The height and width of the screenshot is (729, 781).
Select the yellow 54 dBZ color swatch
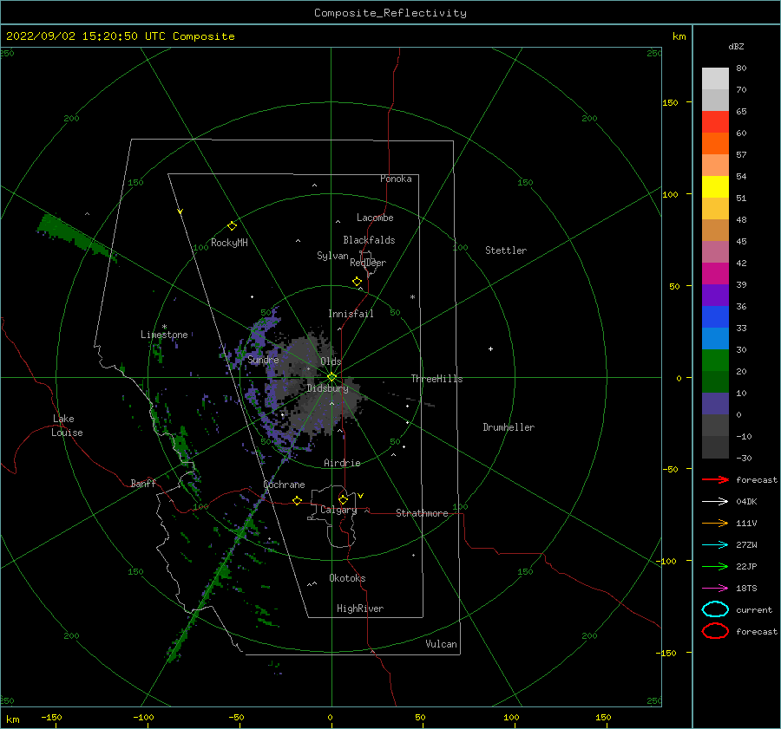pyautogui.click(x=715, y=186)
